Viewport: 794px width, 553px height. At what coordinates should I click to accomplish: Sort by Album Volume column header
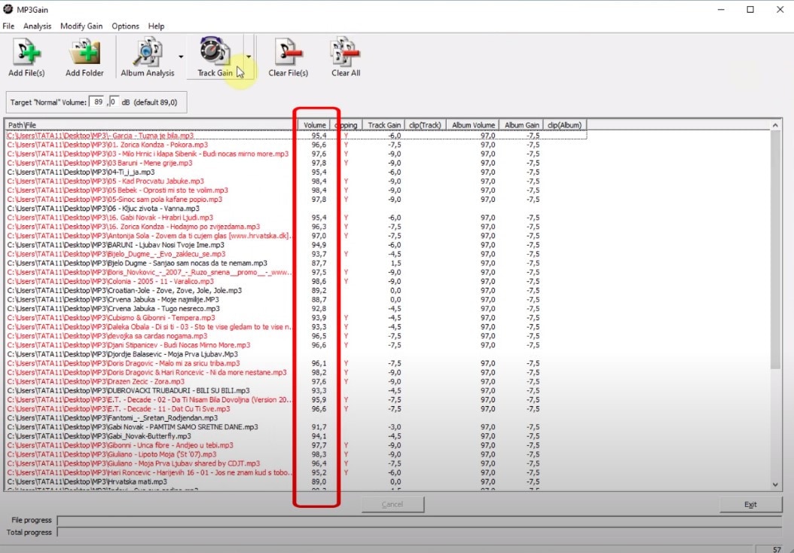472,125
